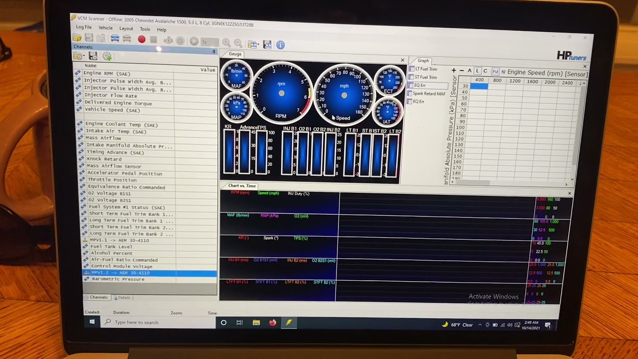Open File Explorer from taskbar
Screen dimensions: 638x359
pos(256,323)
